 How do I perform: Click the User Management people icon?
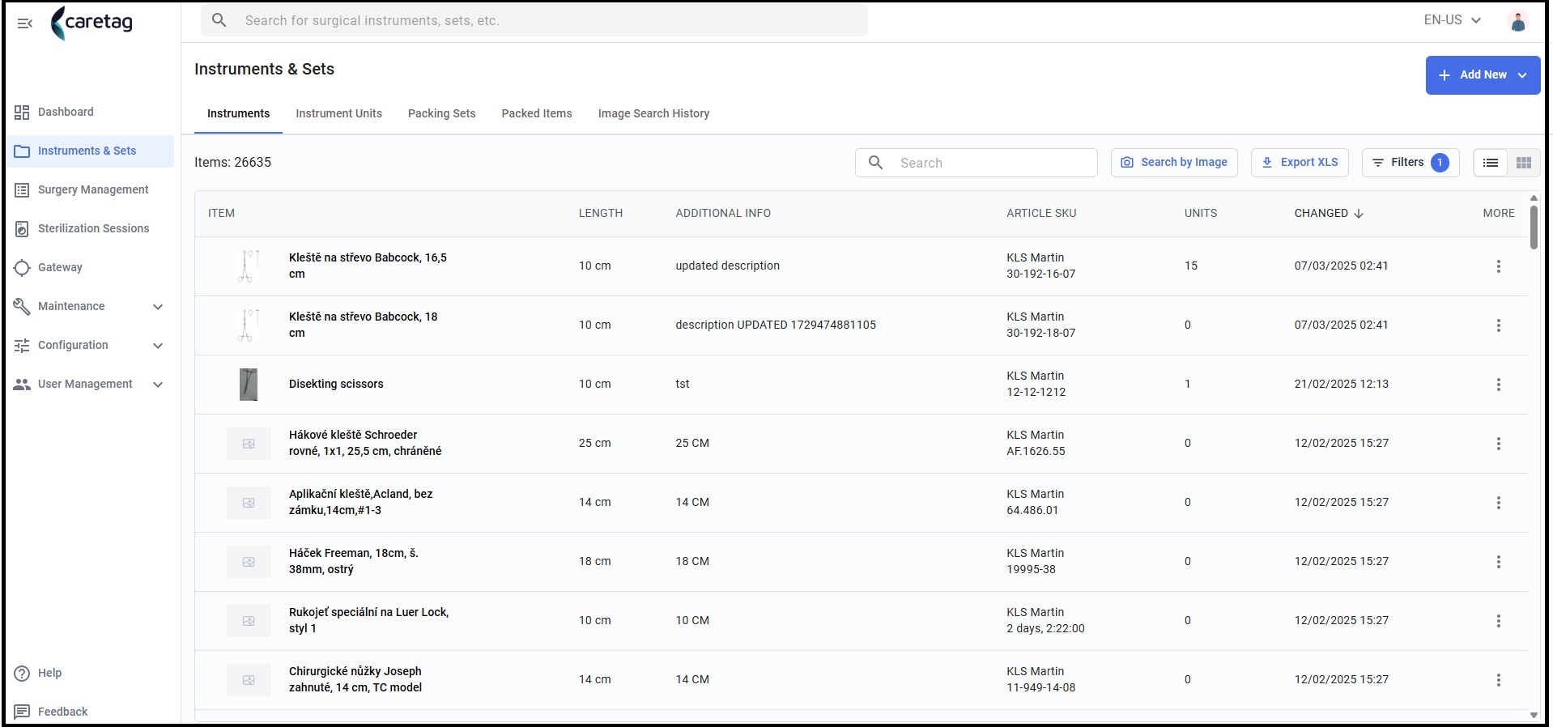[x=22, y=385]
